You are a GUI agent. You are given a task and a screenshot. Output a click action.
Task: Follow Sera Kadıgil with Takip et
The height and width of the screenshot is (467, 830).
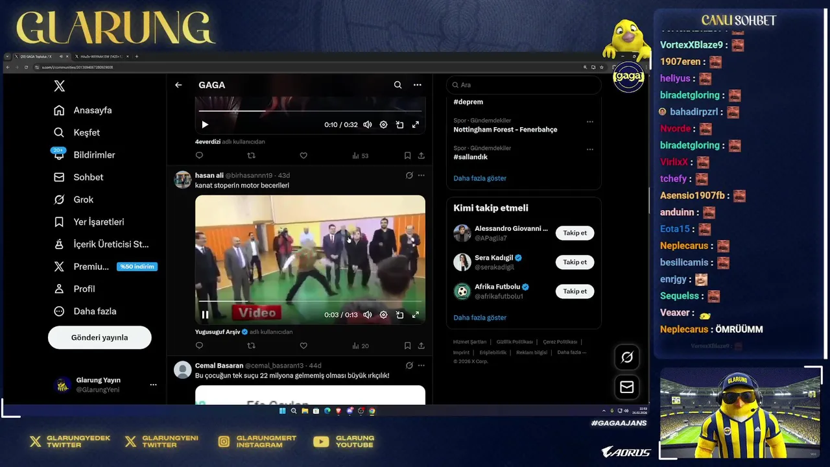pyautogui.click(x=575, y=262)
